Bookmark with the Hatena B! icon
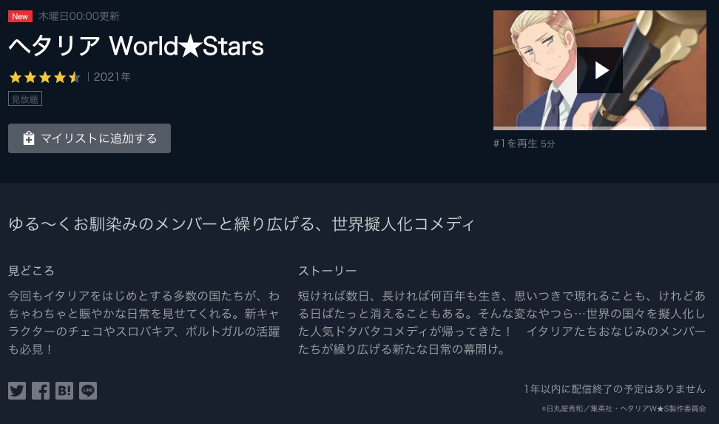The width and height of the screenshot is (719, 424). point(64,391)
